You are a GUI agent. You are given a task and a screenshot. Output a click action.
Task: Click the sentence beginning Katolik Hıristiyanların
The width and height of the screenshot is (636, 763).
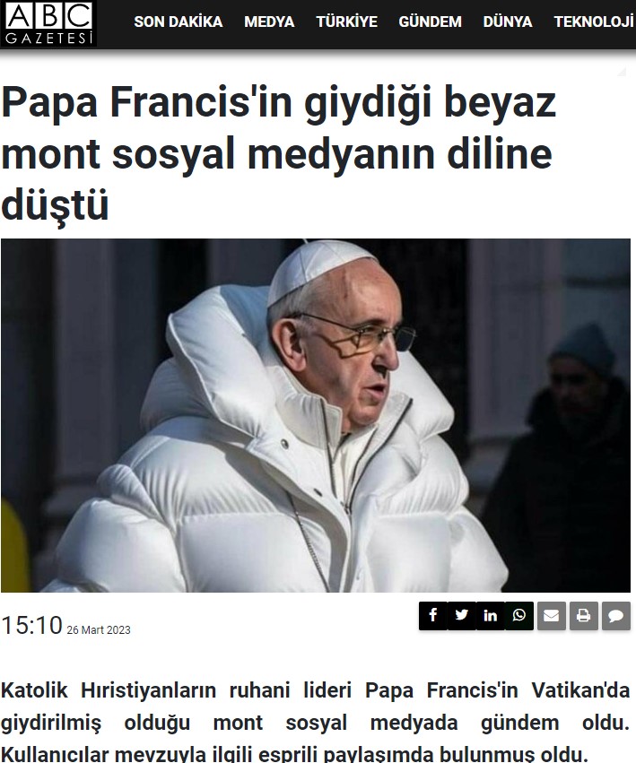316,707
